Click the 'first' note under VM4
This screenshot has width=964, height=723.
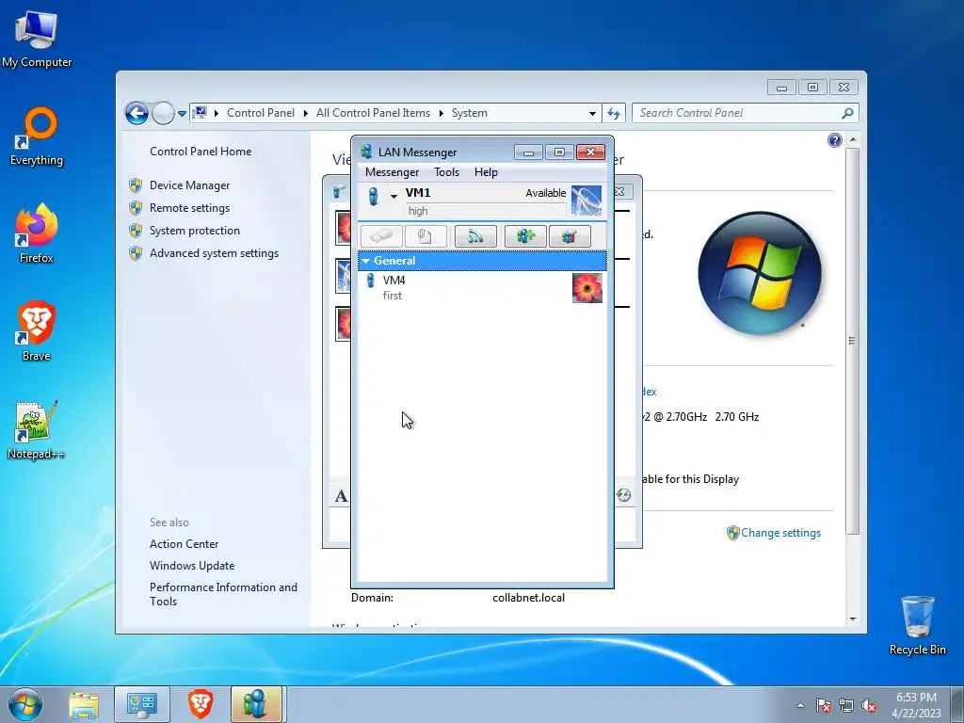[393, 296]
